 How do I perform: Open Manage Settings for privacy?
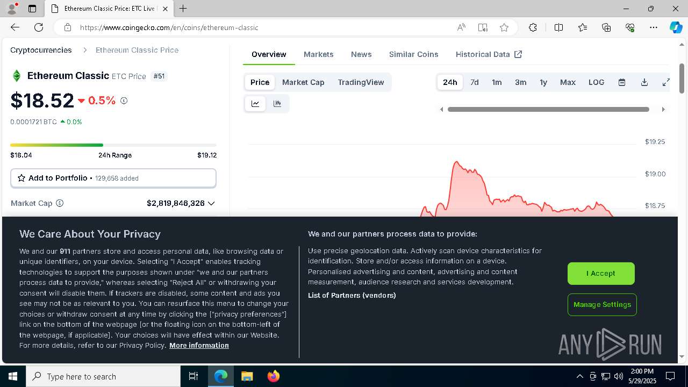pyautogui.click(x=602, y=305)
